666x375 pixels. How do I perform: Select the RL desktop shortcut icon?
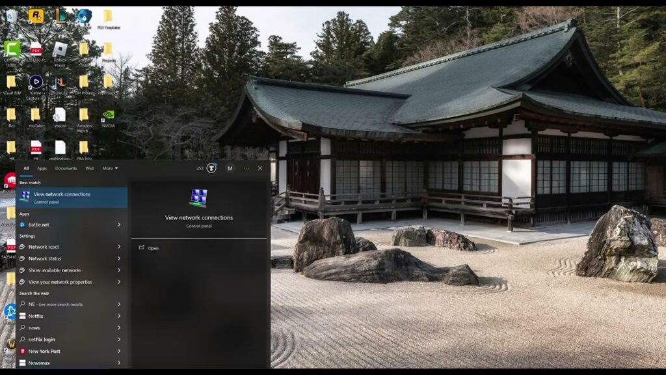(x=60, y=81)
